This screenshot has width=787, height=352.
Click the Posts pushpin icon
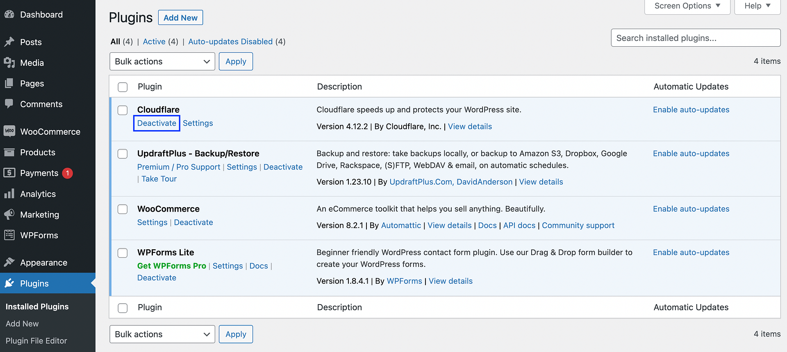point(9,42)
